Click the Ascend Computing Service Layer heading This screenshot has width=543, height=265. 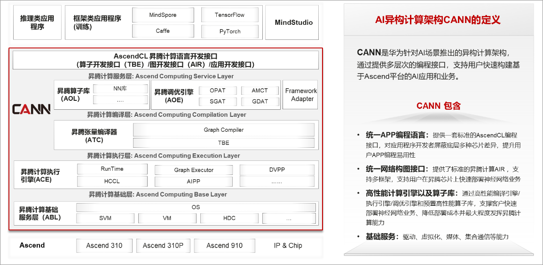[161, 76]
